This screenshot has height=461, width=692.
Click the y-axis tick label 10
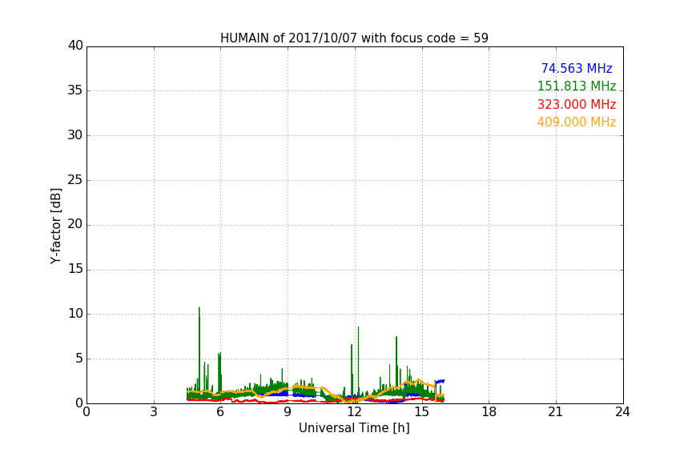click(75, 314)
